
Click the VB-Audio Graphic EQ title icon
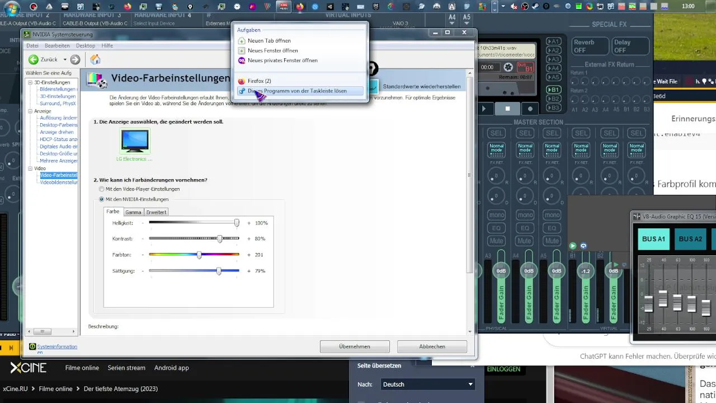pos(637,217)
